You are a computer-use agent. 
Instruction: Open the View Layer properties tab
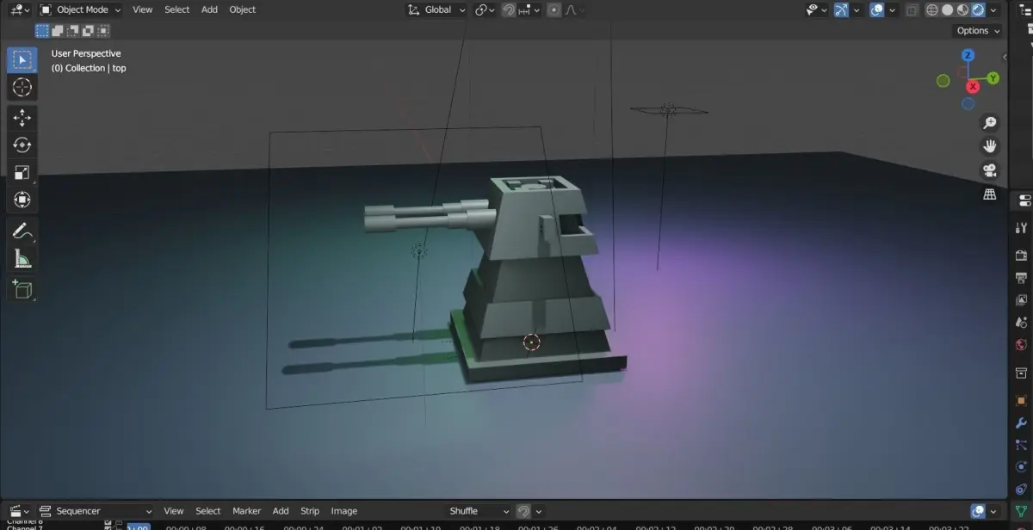1021,300
